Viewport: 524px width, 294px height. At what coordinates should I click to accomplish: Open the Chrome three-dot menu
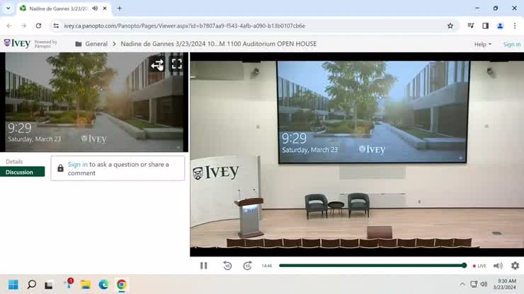pos(515,26)
